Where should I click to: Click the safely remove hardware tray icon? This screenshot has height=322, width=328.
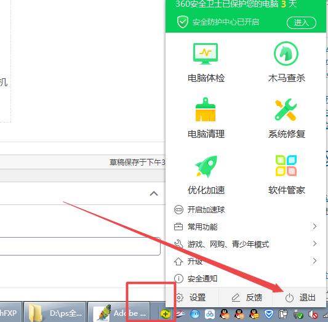(298, 314)
